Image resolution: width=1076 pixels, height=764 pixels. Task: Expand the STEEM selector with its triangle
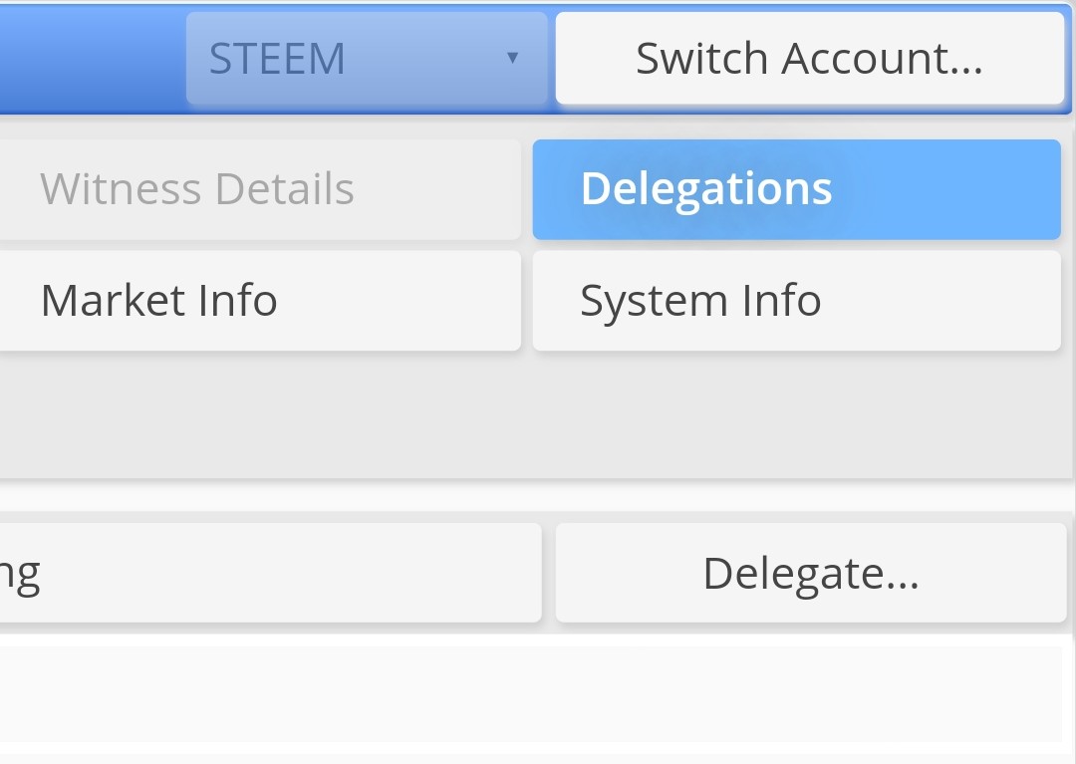coord(512,58)
